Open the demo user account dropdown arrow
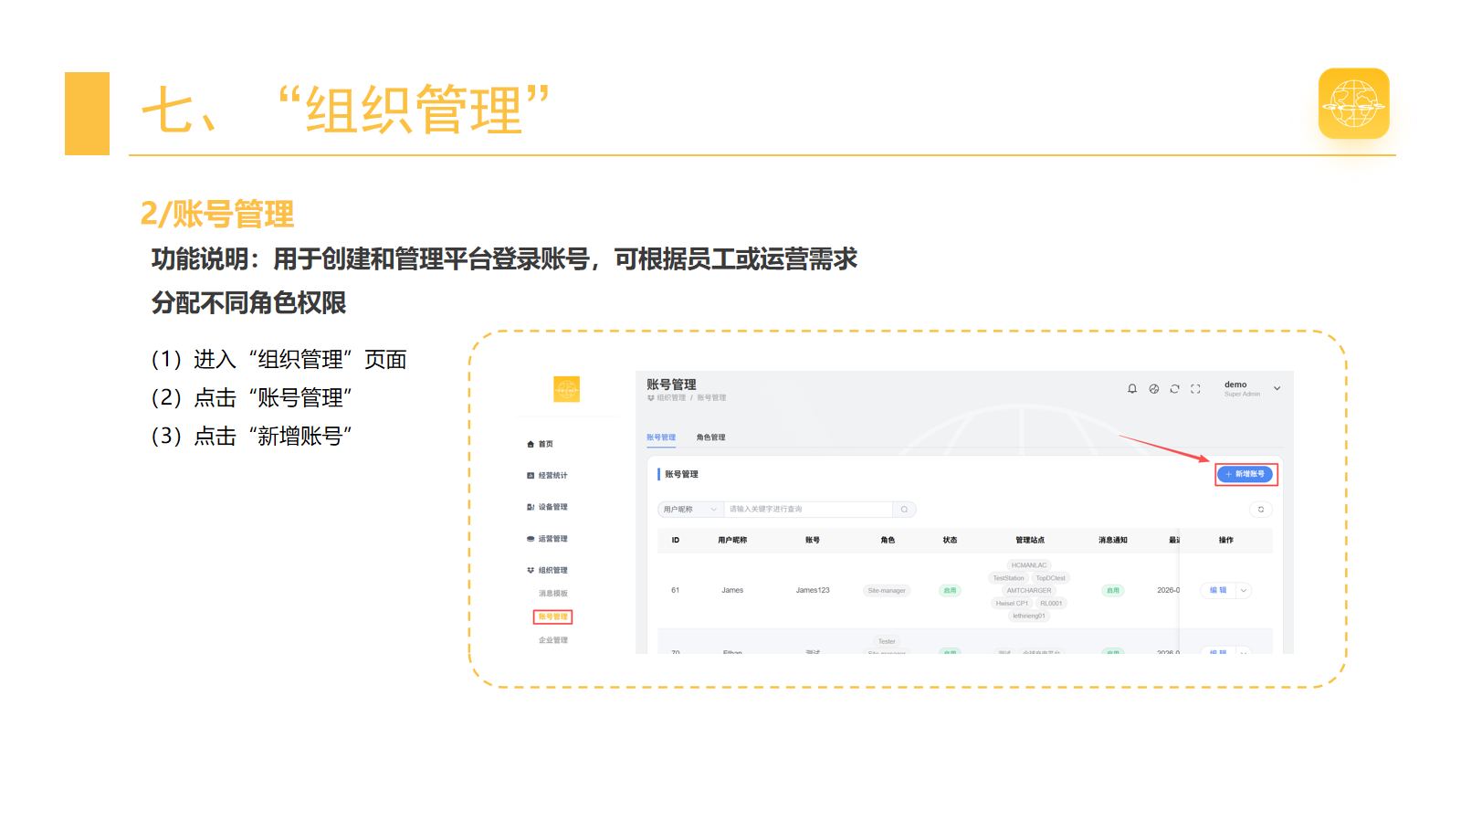 (x=1277, y=389)
